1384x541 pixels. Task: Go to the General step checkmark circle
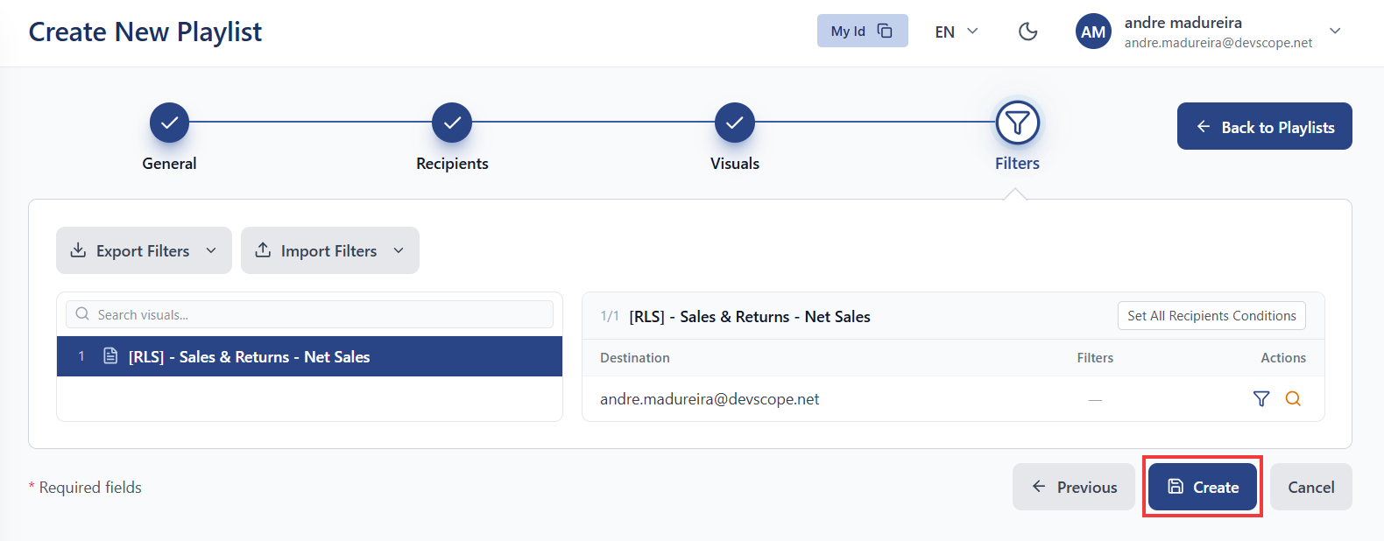(169, 123)
